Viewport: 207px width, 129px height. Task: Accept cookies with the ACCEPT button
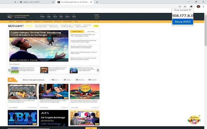tap(91, 128)
